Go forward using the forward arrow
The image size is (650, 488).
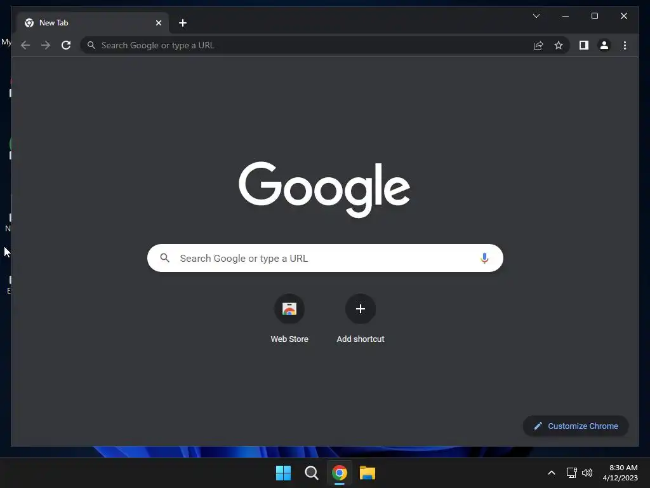46,45
